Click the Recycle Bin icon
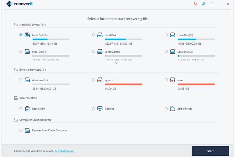Screen dimensions: 235x157 [27, 109]
